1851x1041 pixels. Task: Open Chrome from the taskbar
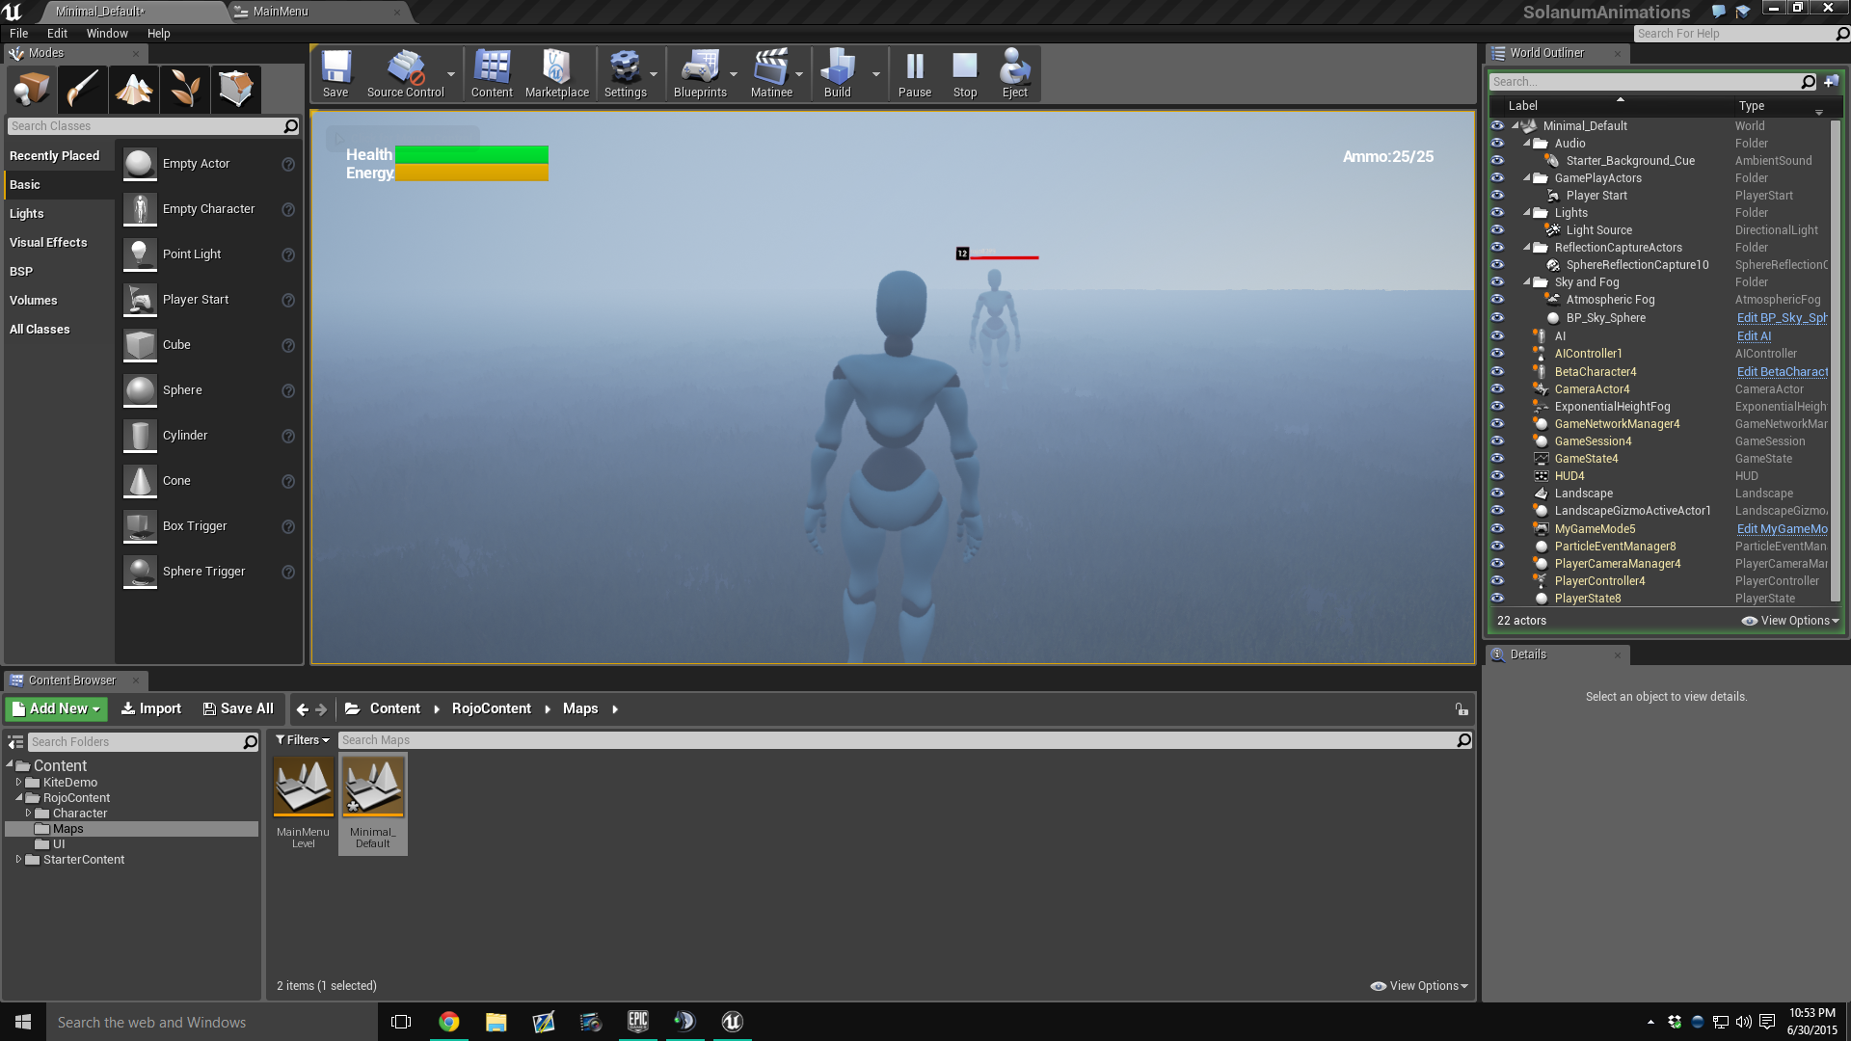[449, 1022]
